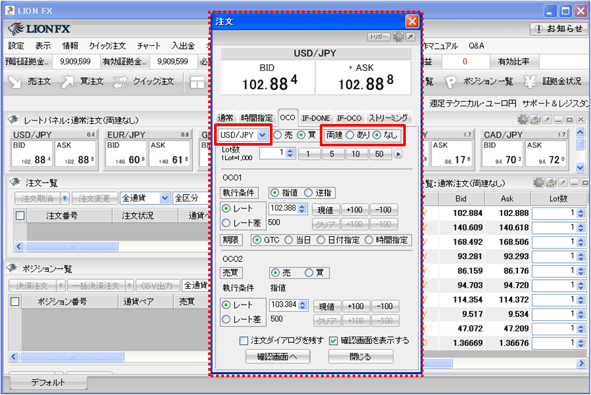Open the 全区分 dropdown in 注文一覧
Screen dimensions: 591x395
192,198
